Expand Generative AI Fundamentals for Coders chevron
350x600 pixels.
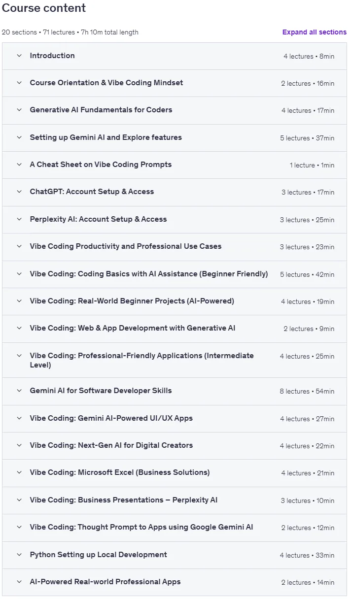tap(19, 110)
